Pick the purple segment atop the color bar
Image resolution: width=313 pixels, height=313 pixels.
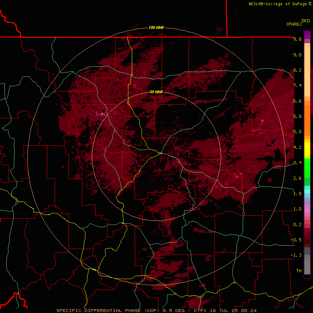point(307,35)
